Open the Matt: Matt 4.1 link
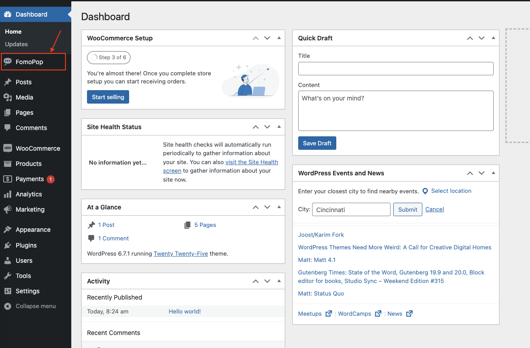 pyautogui.click(x=317, y=260)
